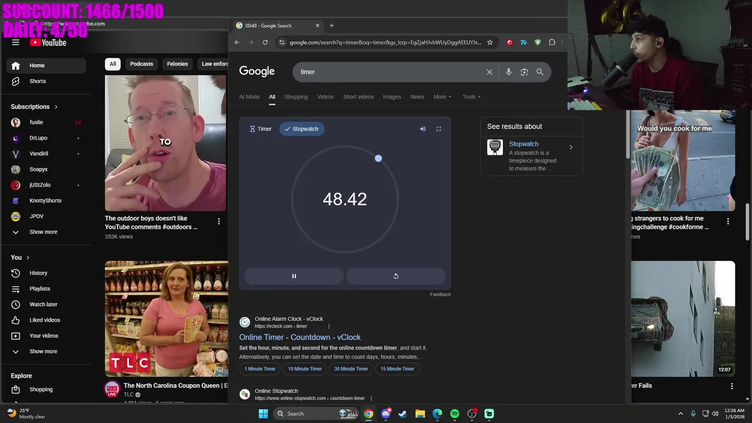Viewport: 752px width, 423px height.
Task: Select the Stopwatch tab
Action: point(301,129)
